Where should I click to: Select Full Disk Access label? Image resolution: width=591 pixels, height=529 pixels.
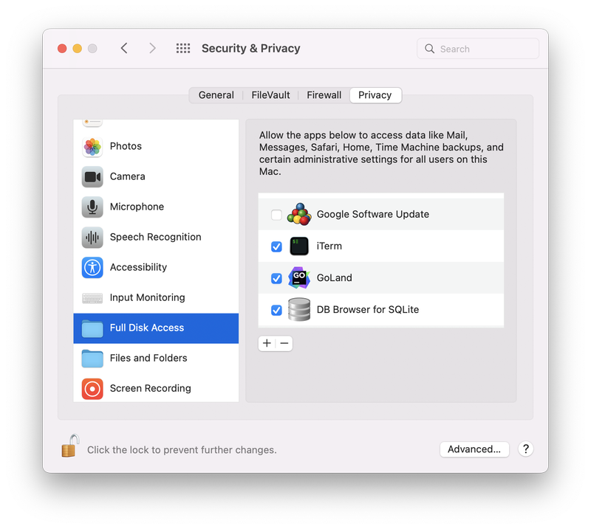pos(147,328)
